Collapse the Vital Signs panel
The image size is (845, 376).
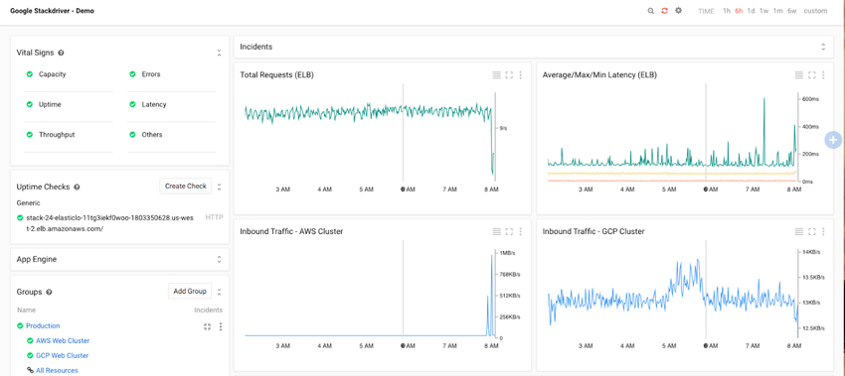click(x=219, y=53)
